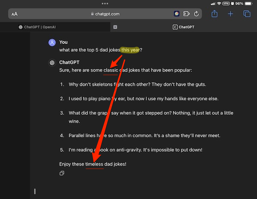This screenshot has height=199, width=257.
Task: Tap the Safari Share icon
Action: point(215,14)
